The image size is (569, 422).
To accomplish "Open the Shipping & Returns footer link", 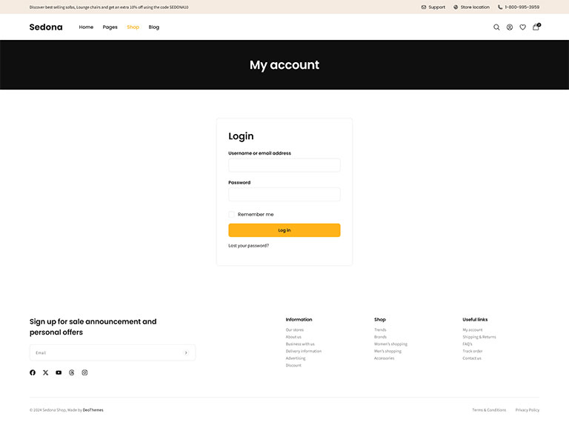I will click(x=479, y=337).
